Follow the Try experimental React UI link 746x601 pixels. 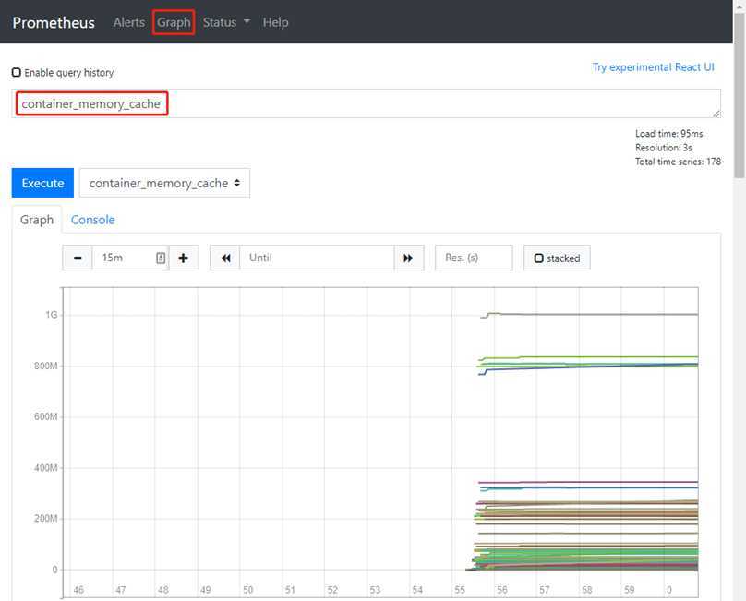coord(653,67)
